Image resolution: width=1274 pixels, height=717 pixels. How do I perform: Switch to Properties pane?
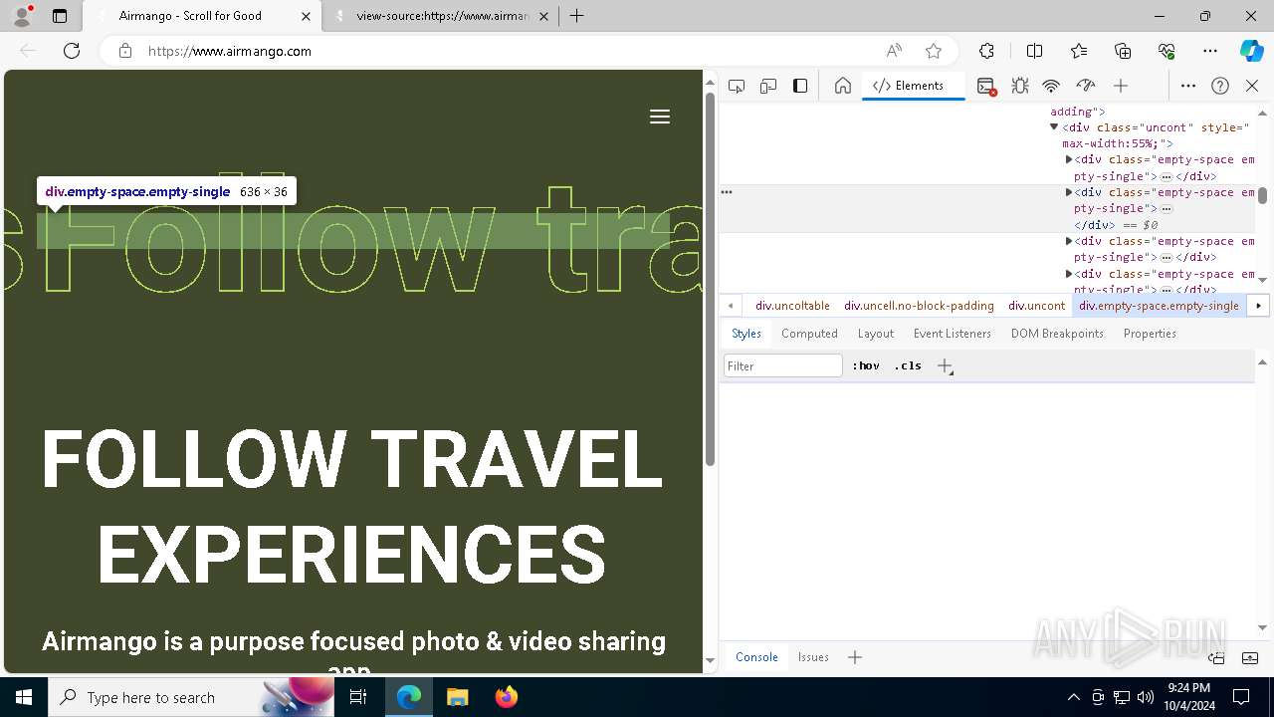1150,334
